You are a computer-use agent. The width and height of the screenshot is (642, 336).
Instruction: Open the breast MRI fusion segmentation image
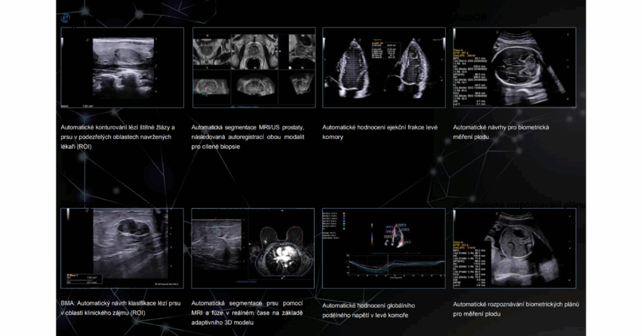(x=253, y=248)
